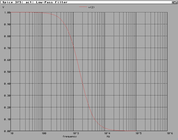178x140 pixels.
Task: Click the 0.90 y-axis value
Action: (7, 24)
